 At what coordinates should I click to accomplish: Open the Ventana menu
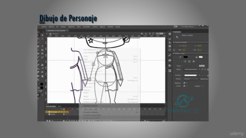click(110, 27)
